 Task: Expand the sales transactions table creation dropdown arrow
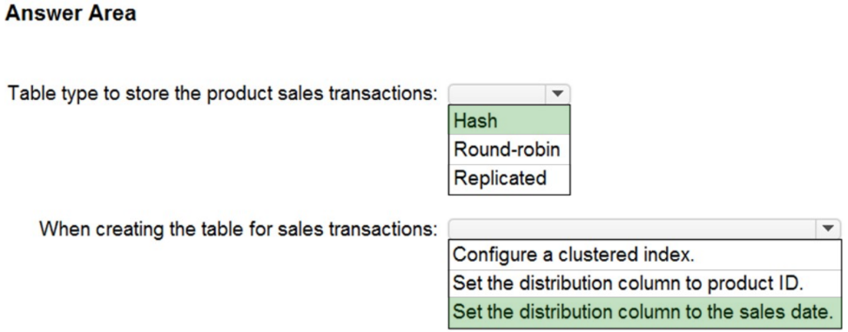tap(828, 229)
